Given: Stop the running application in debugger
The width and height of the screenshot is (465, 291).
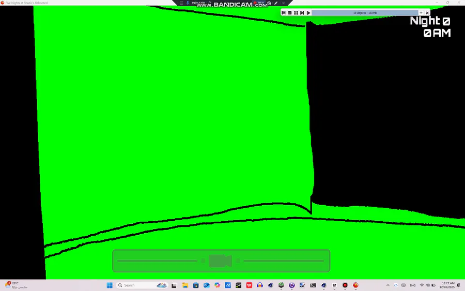Looking at the screenshot, I should [x=290, y=13].
